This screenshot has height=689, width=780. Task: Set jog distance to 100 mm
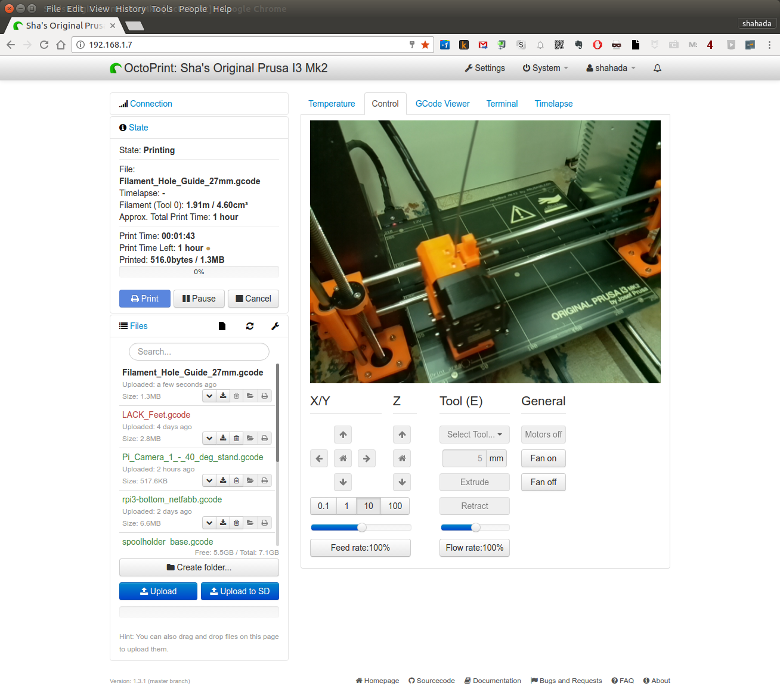395,506
